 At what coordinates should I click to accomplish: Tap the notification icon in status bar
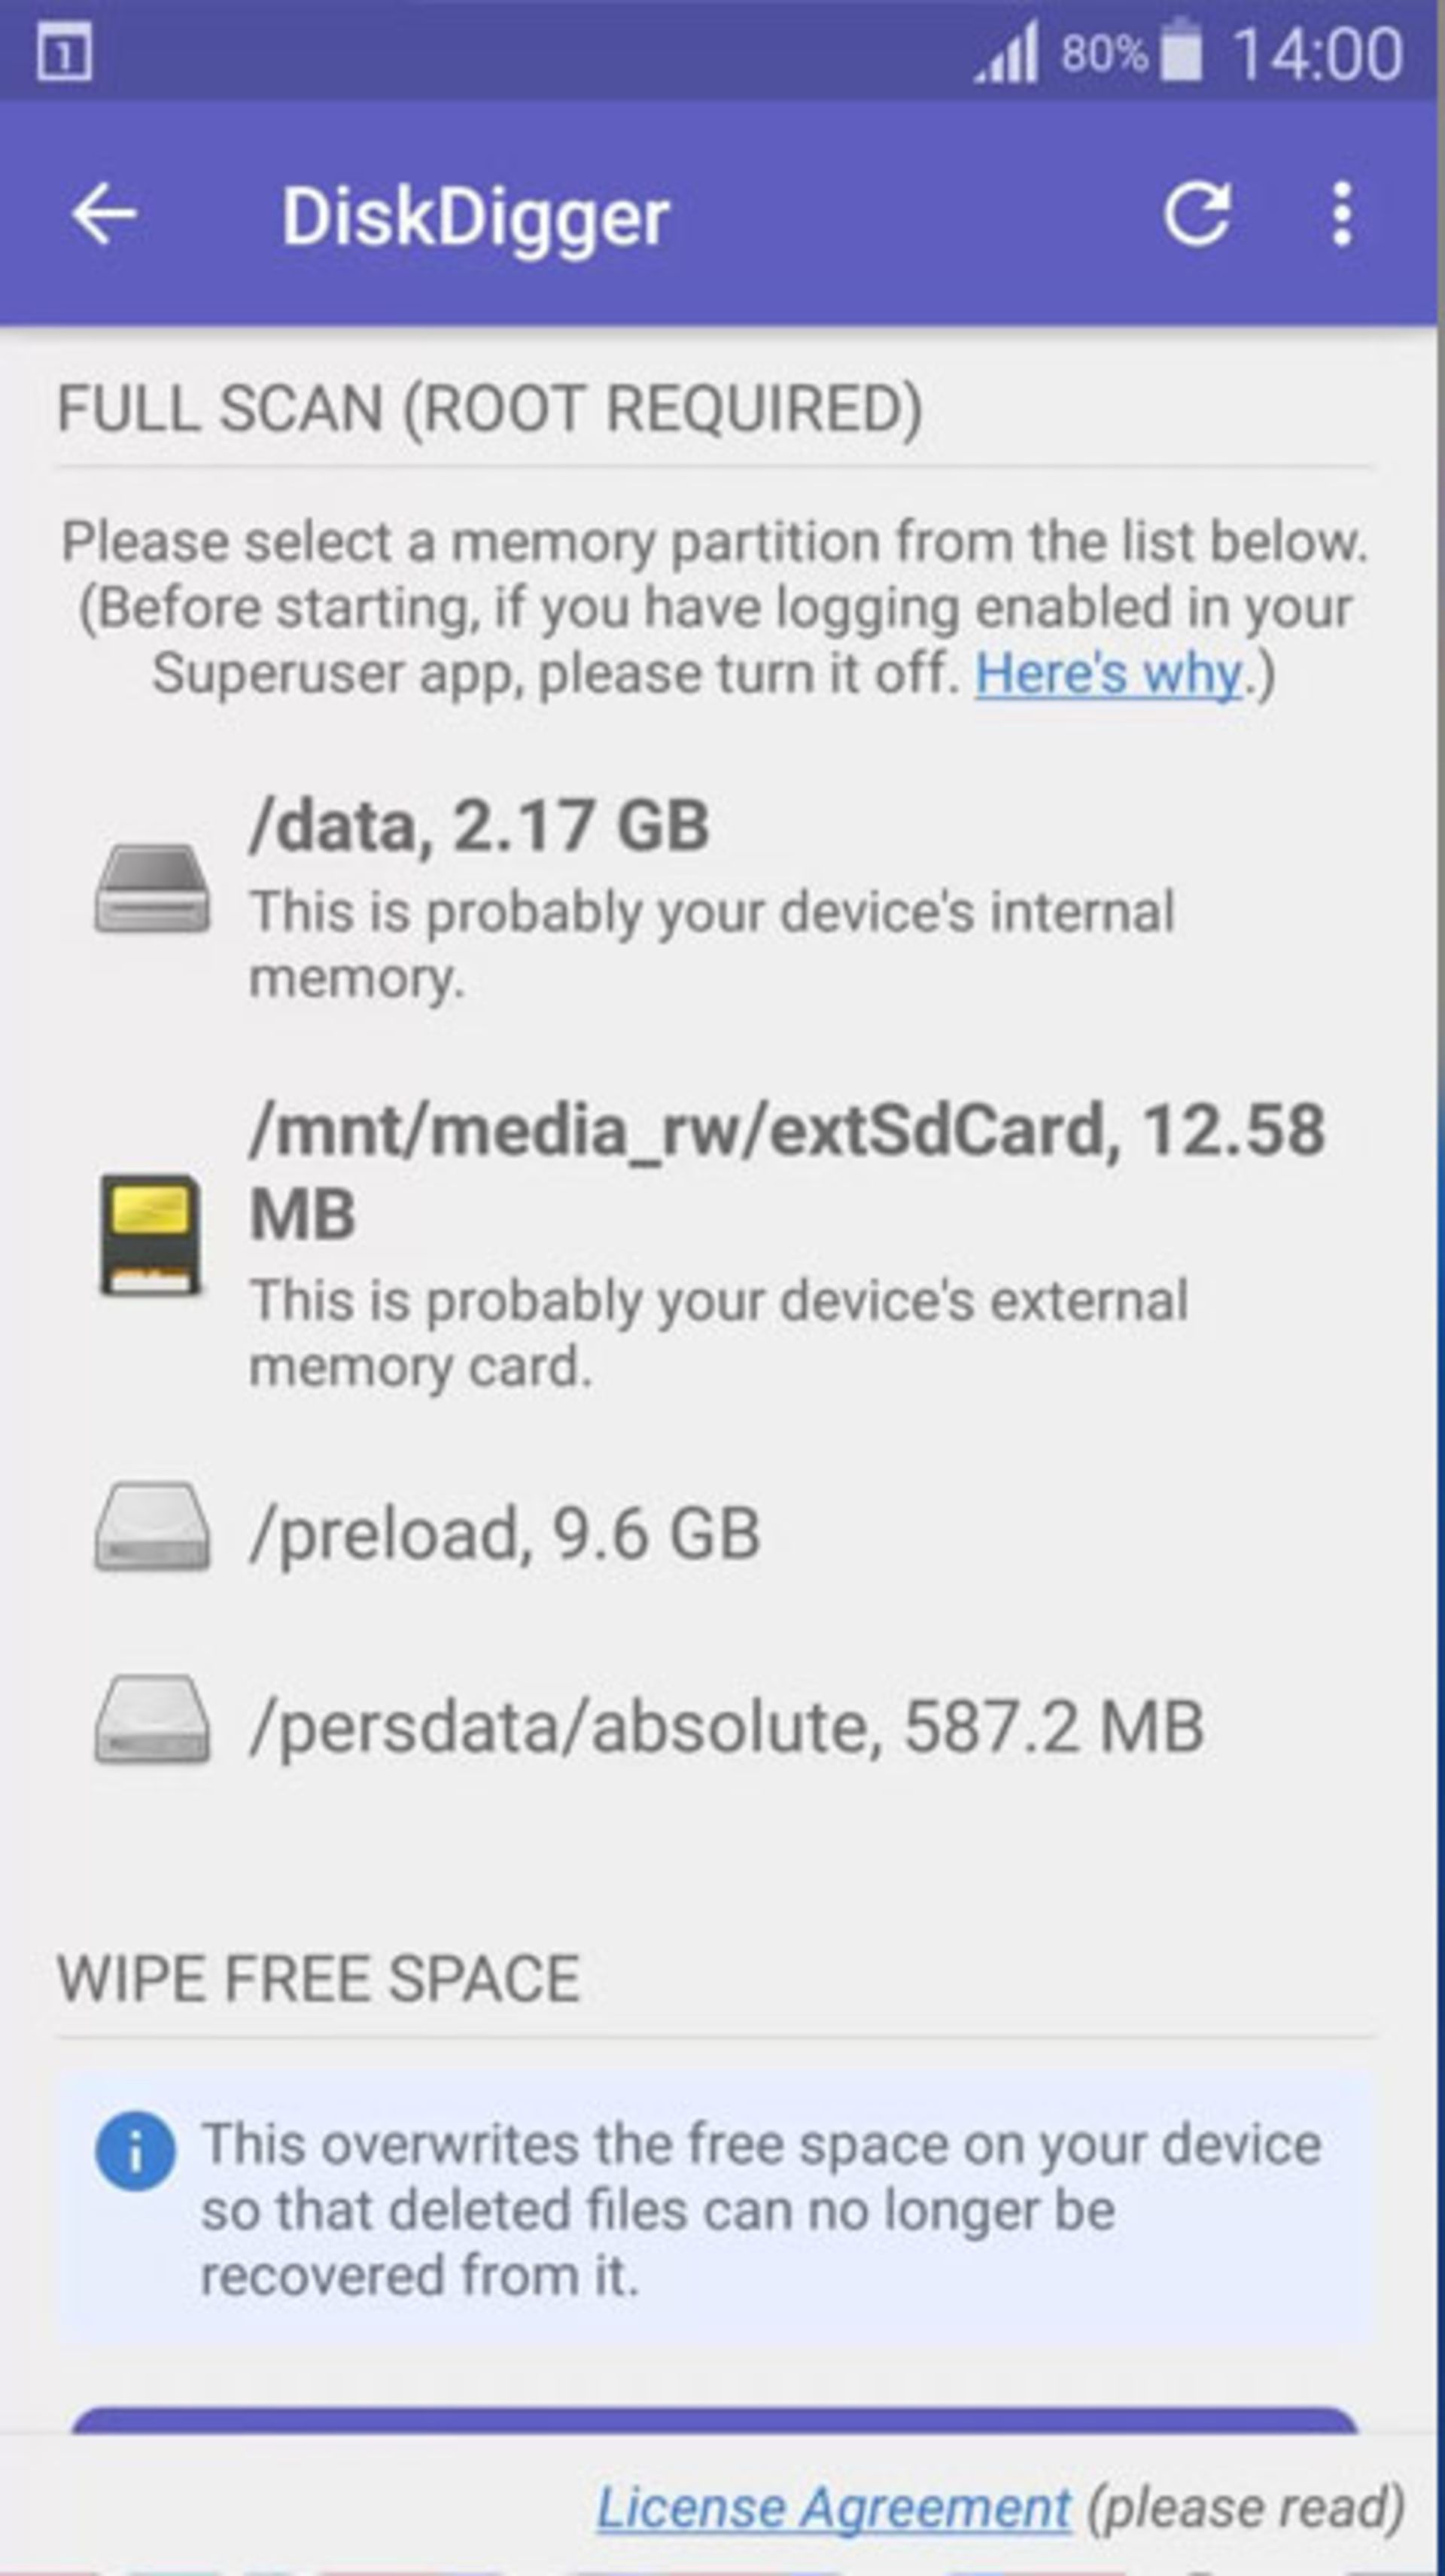(x=65, y=52)
